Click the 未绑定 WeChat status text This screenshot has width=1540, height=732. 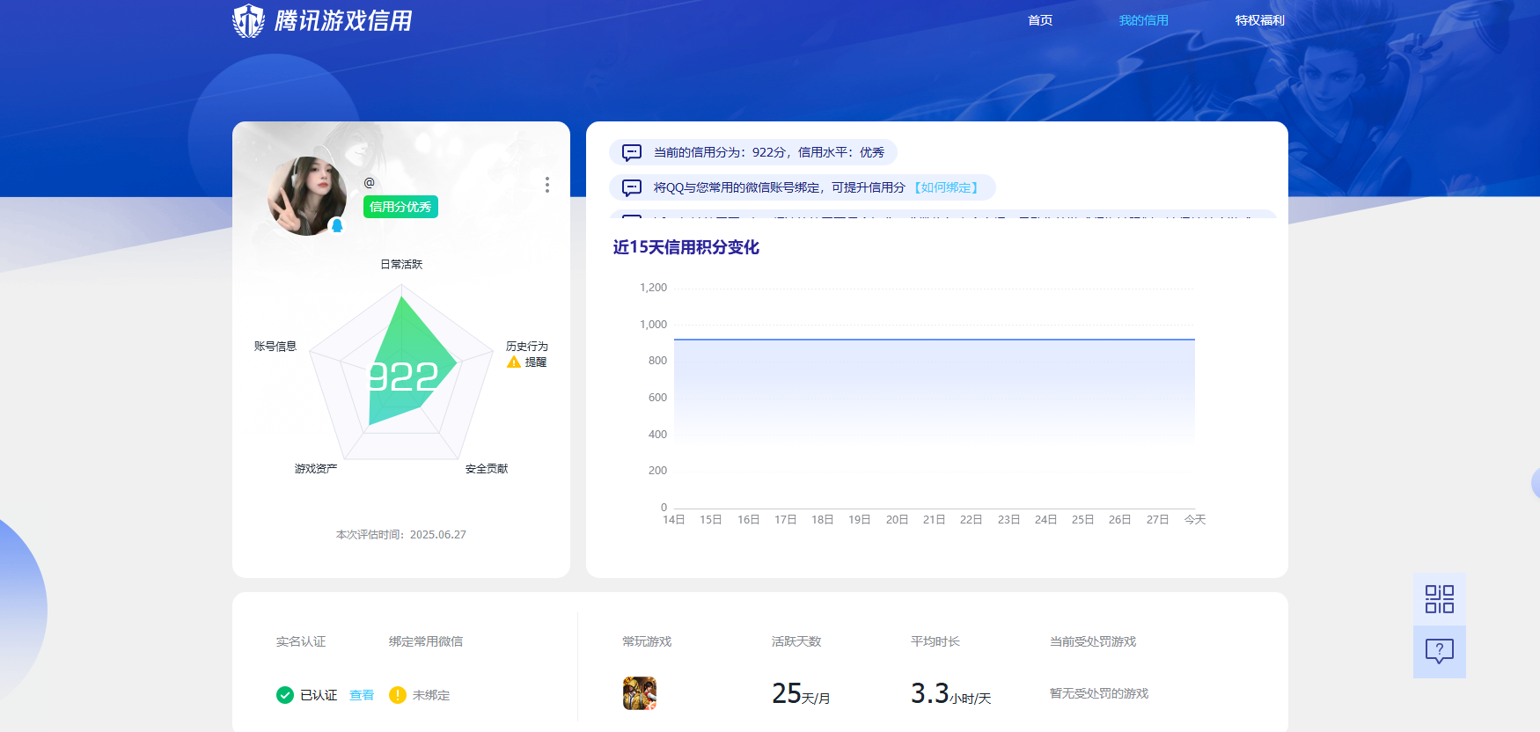click(x=431, y=695)
